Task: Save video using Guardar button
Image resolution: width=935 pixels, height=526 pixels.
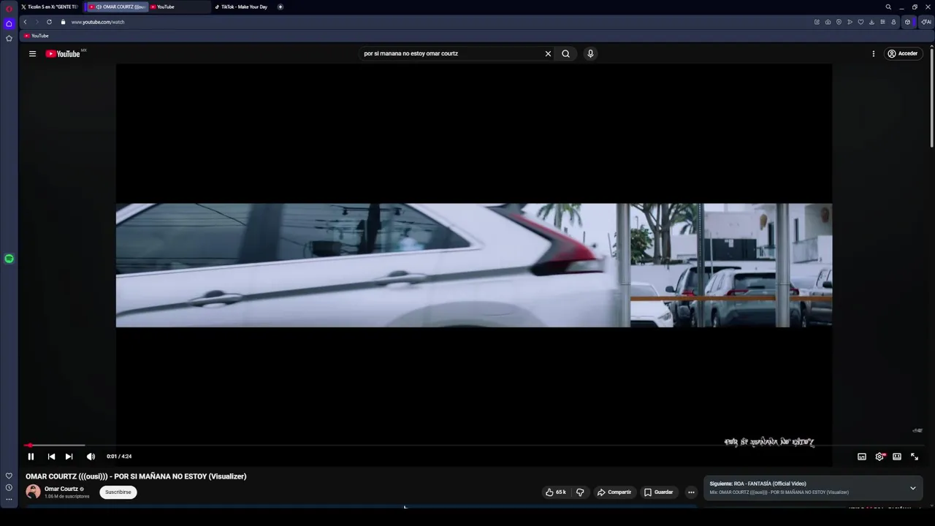Action: [x=659, y=492]
